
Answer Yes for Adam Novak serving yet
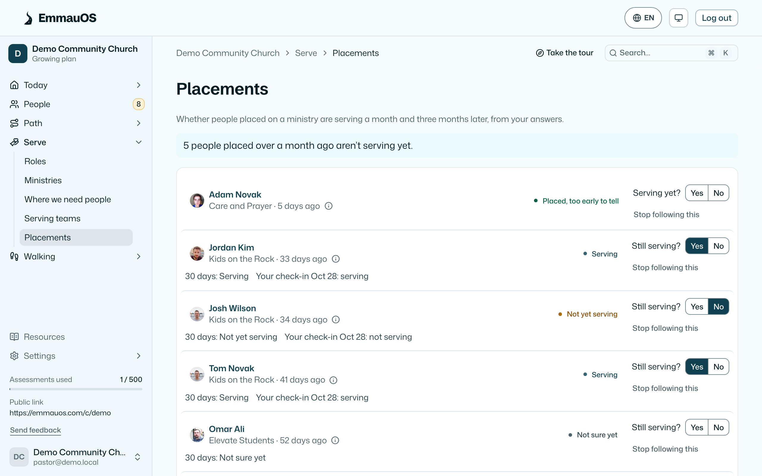[x=697, y=193]
